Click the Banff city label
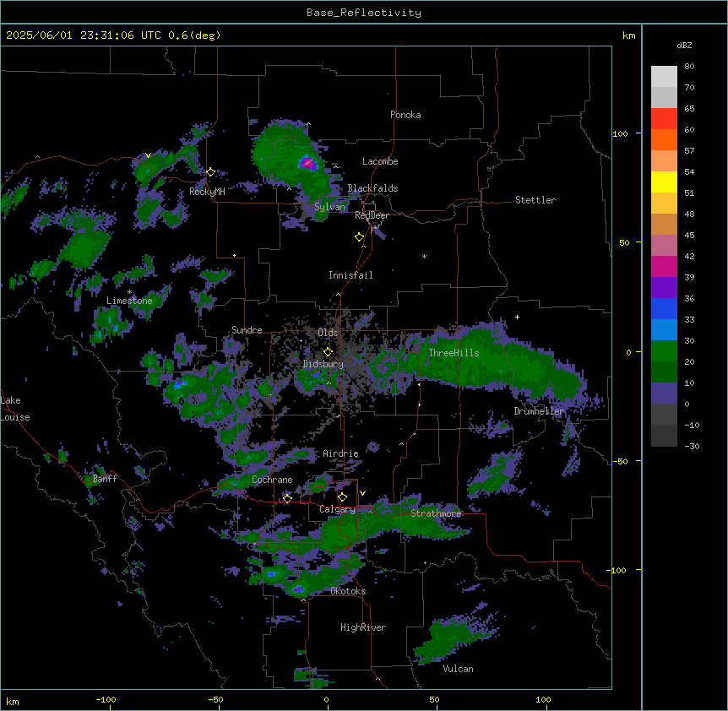This screenshot has height=711, width=728. pyautogui.click(x=105, y=479)
